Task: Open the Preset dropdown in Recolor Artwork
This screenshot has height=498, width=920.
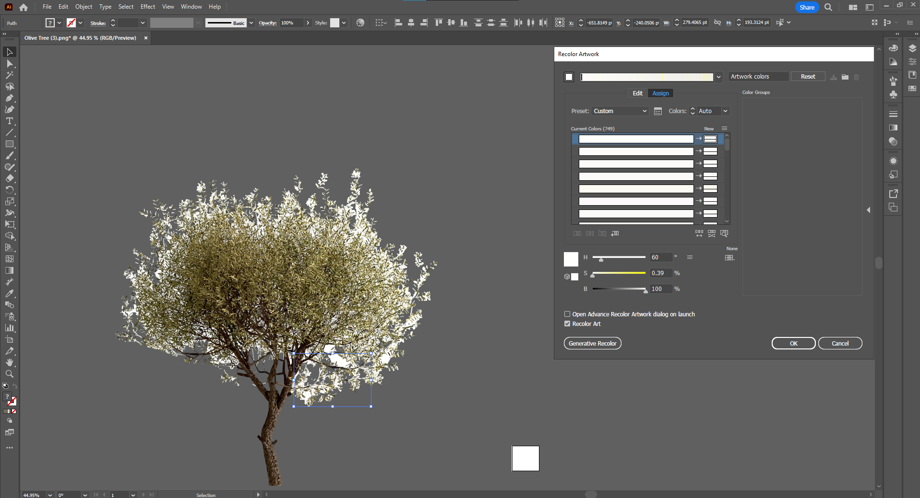Action: pos(620,111)
